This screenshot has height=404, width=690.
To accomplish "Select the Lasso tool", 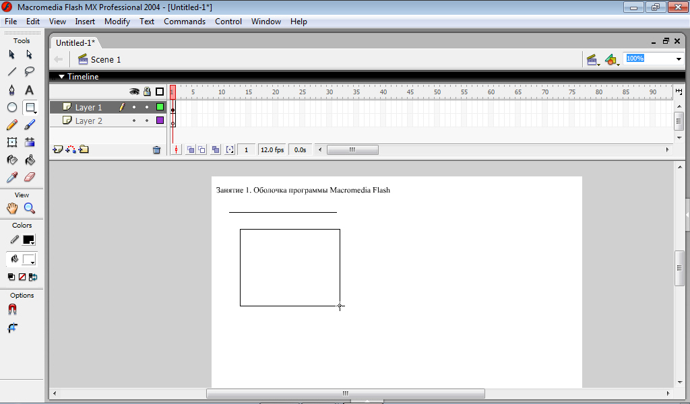I will (x=29, y=71).
